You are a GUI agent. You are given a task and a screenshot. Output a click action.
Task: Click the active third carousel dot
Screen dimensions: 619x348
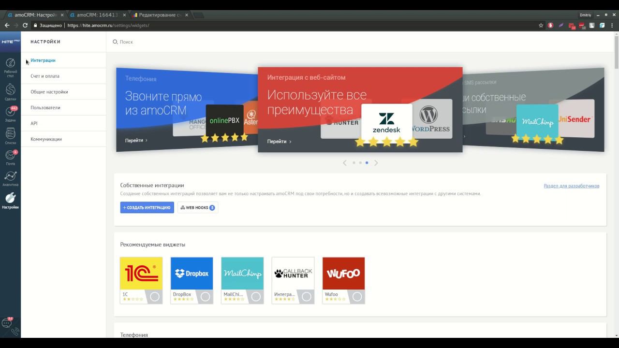[x=367, y=163]
